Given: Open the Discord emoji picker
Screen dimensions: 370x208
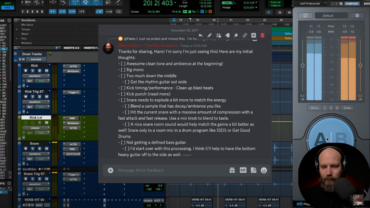Looking at the screenshot, I should [x=264, y=170].
